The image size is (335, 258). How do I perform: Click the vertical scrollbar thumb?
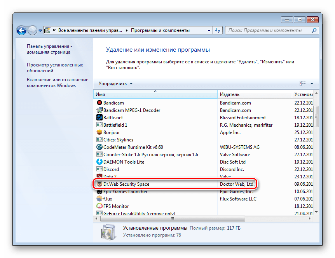(316, 116)
